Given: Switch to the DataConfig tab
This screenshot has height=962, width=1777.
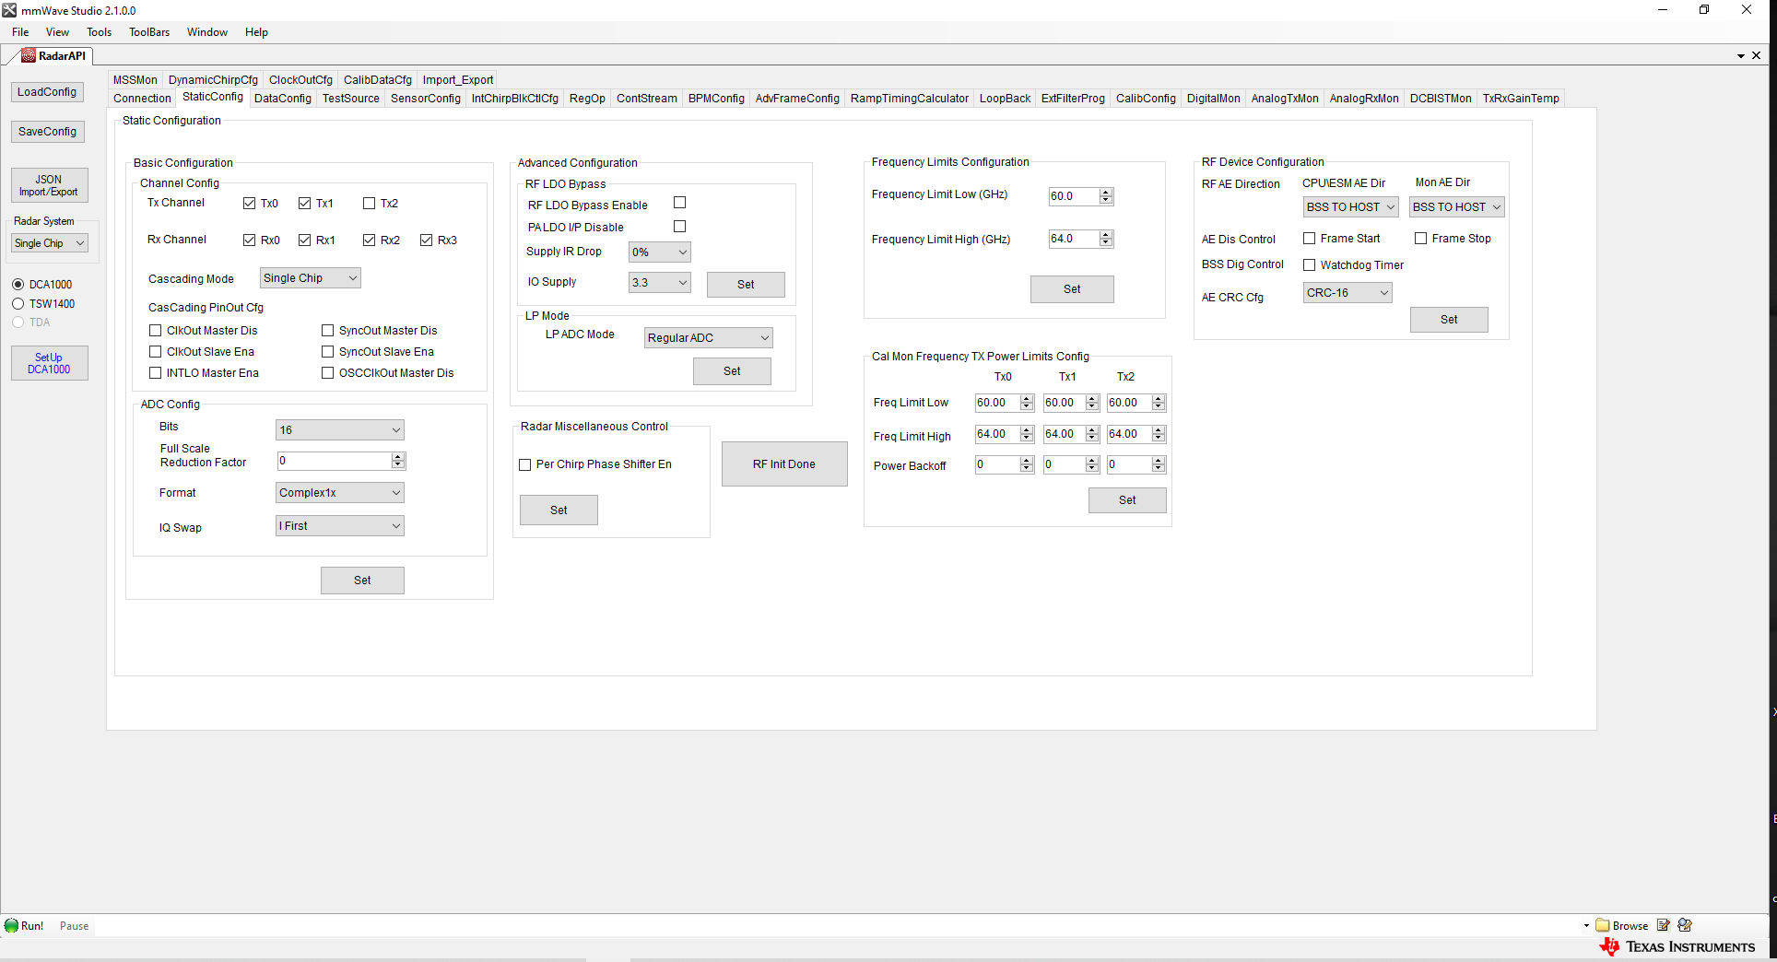Looking at the screenshot, I should 283,99.
